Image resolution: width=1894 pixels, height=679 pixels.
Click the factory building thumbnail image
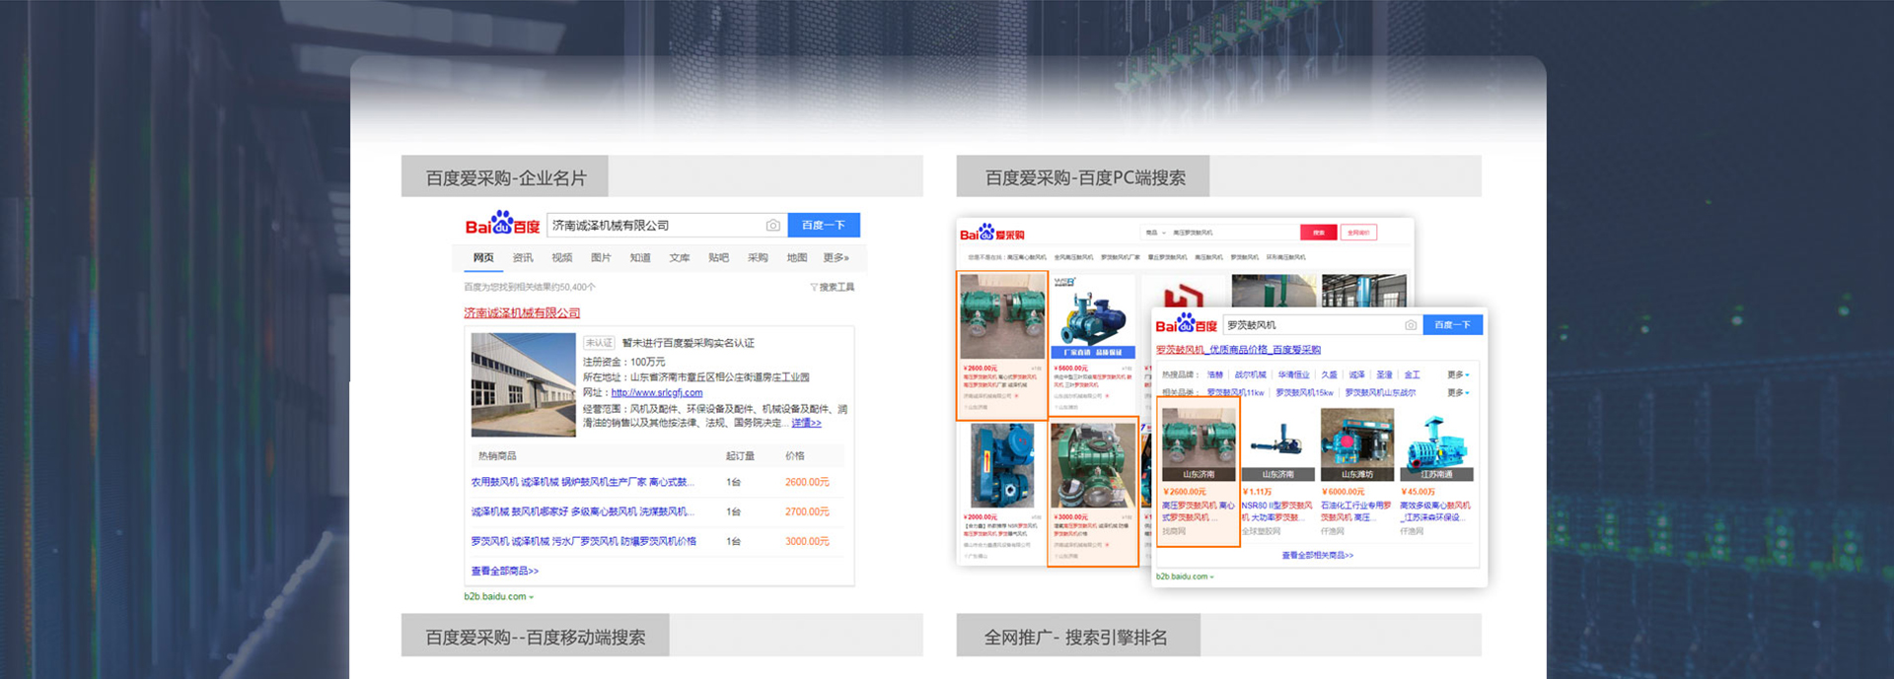tap(523, 385)
